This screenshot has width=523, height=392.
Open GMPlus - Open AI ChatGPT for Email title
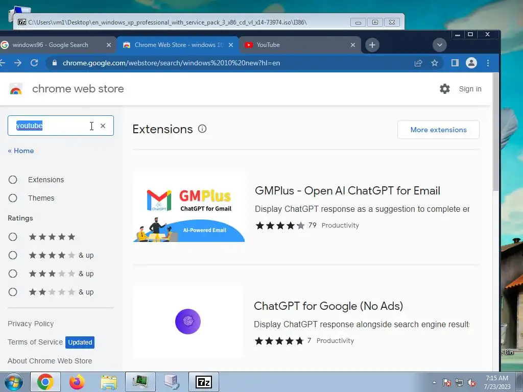(x=347, y=191)
